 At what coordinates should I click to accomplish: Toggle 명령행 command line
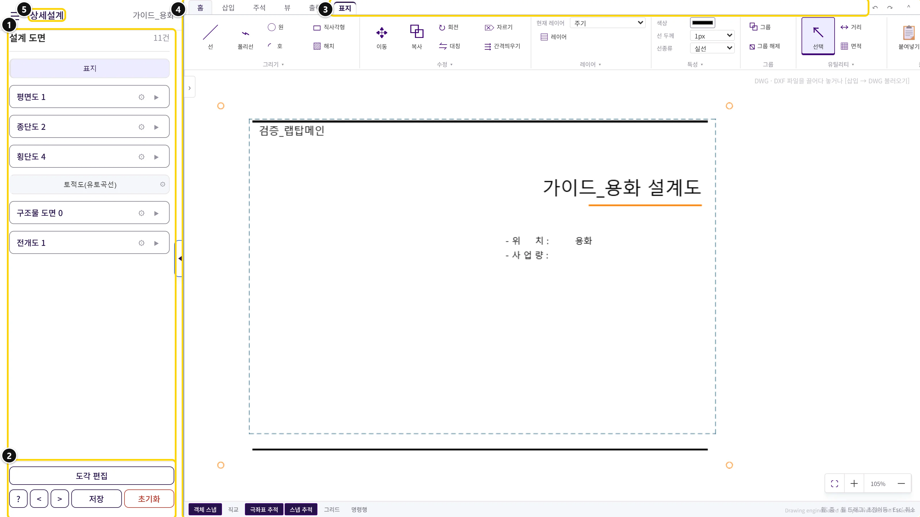tap(359, 509)
